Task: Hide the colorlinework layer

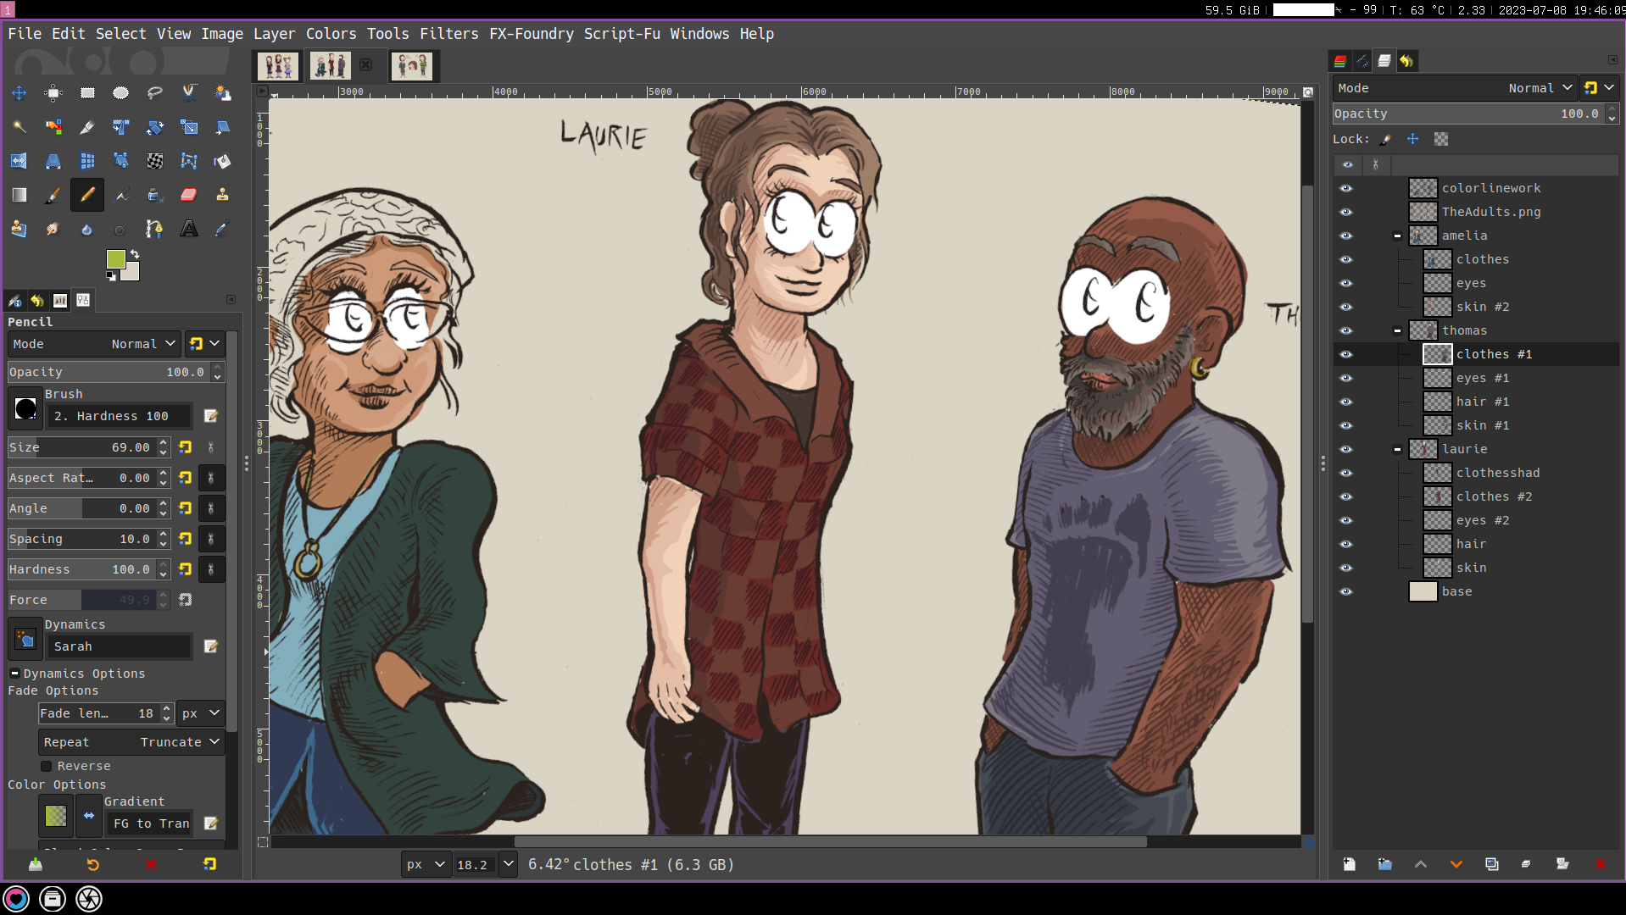Action: 1346,188
